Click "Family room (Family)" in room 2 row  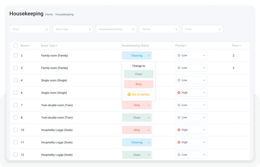(55, 56)
